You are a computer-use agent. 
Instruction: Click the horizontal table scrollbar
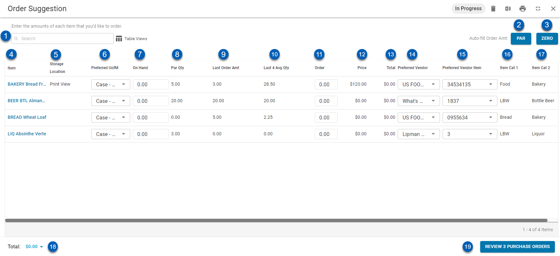(x=276, y=220)
